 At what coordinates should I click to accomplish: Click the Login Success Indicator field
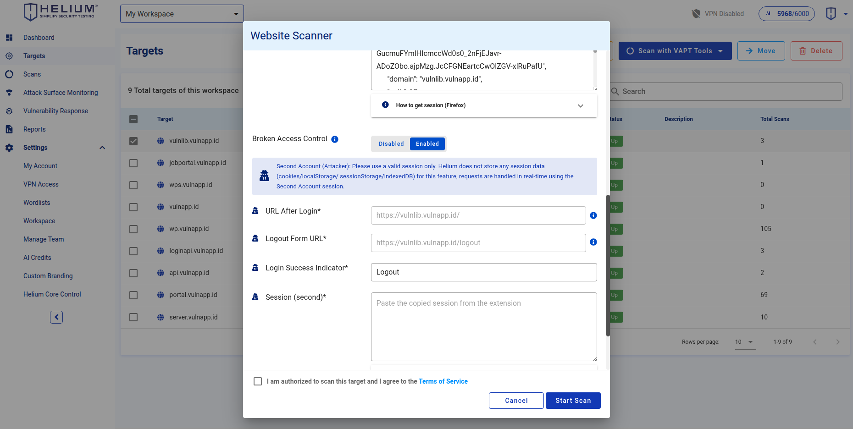pos(484,272)
